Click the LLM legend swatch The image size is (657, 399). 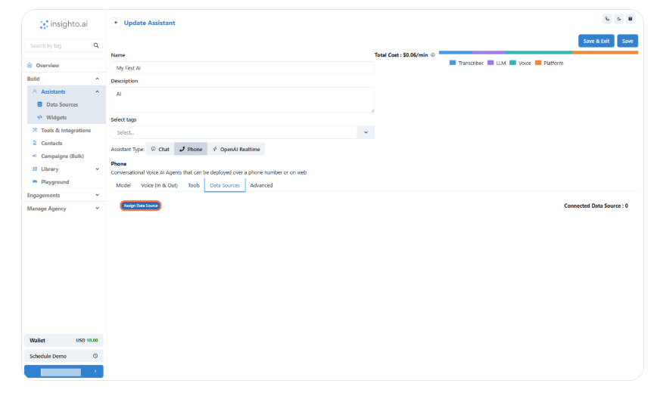pos(490,63)
